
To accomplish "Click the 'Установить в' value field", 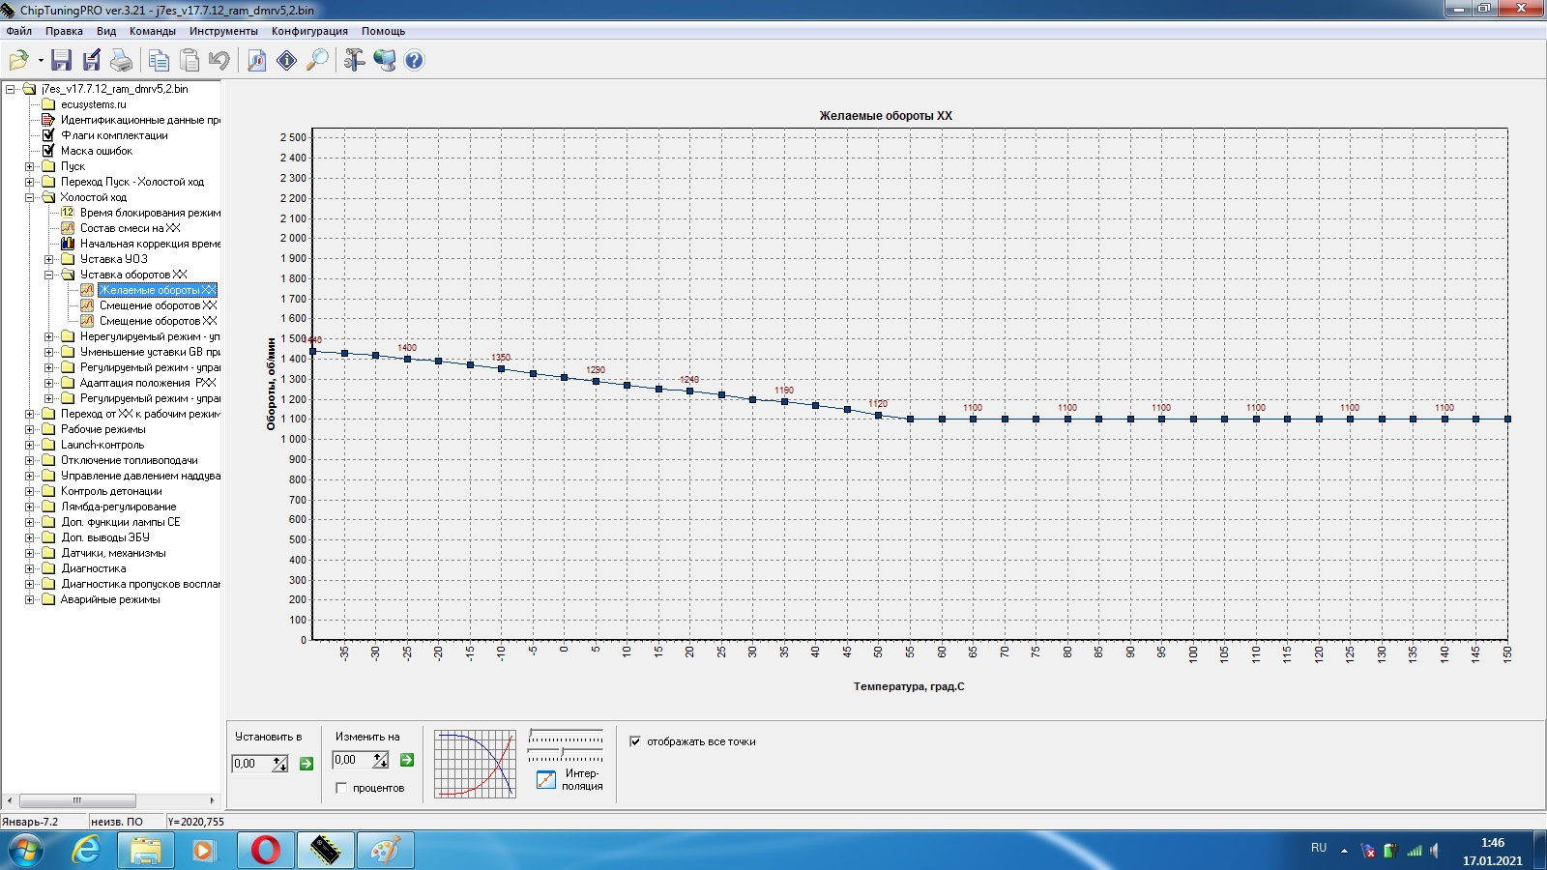I will tap(251, 764).
